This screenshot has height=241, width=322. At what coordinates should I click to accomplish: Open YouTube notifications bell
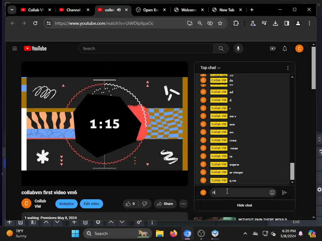click(285, 49)
